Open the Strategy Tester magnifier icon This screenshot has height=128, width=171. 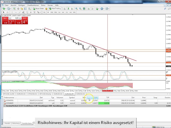click(29, 9)
